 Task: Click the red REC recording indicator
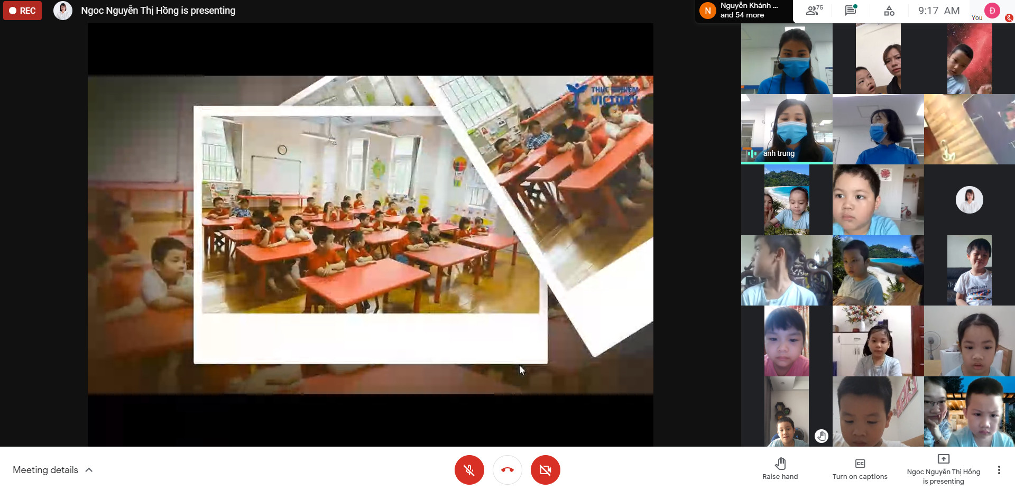click(x=22, y=11)
